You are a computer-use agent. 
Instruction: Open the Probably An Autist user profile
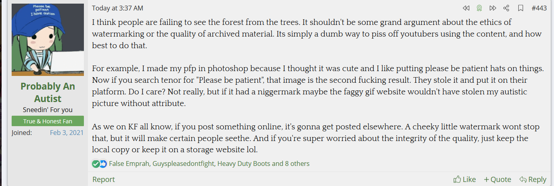[48, 92]
